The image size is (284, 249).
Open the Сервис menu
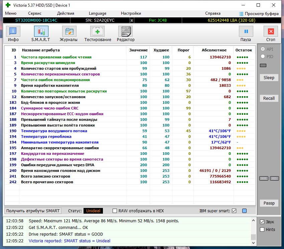point(35,13)
